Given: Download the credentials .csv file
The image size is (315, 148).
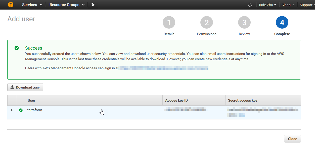Looking at the screenshot, I should tap(25, 87).
